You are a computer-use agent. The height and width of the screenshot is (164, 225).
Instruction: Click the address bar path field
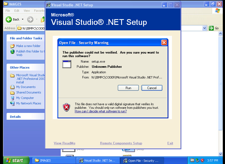31,28
